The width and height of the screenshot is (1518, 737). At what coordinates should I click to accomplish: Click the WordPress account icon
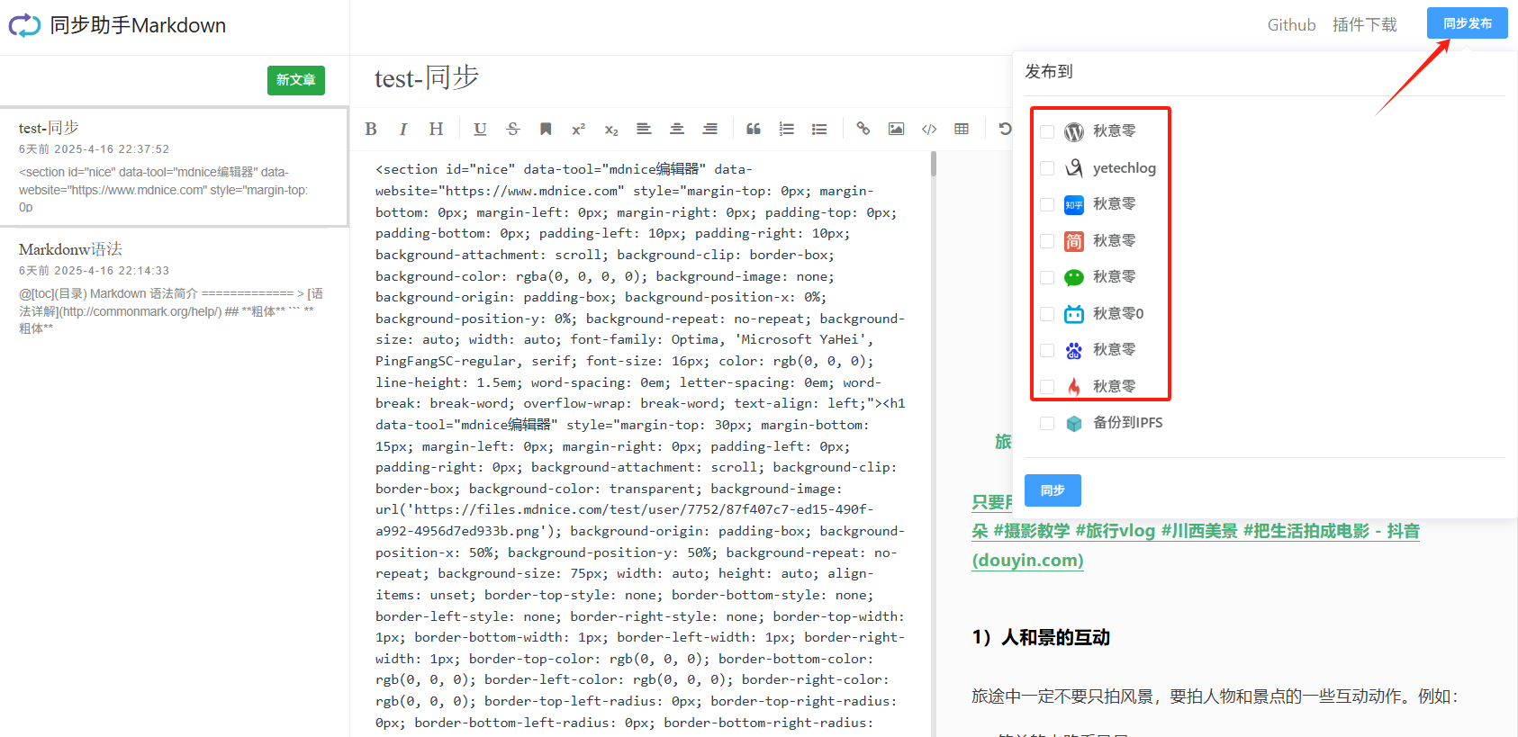[1074, 132]
